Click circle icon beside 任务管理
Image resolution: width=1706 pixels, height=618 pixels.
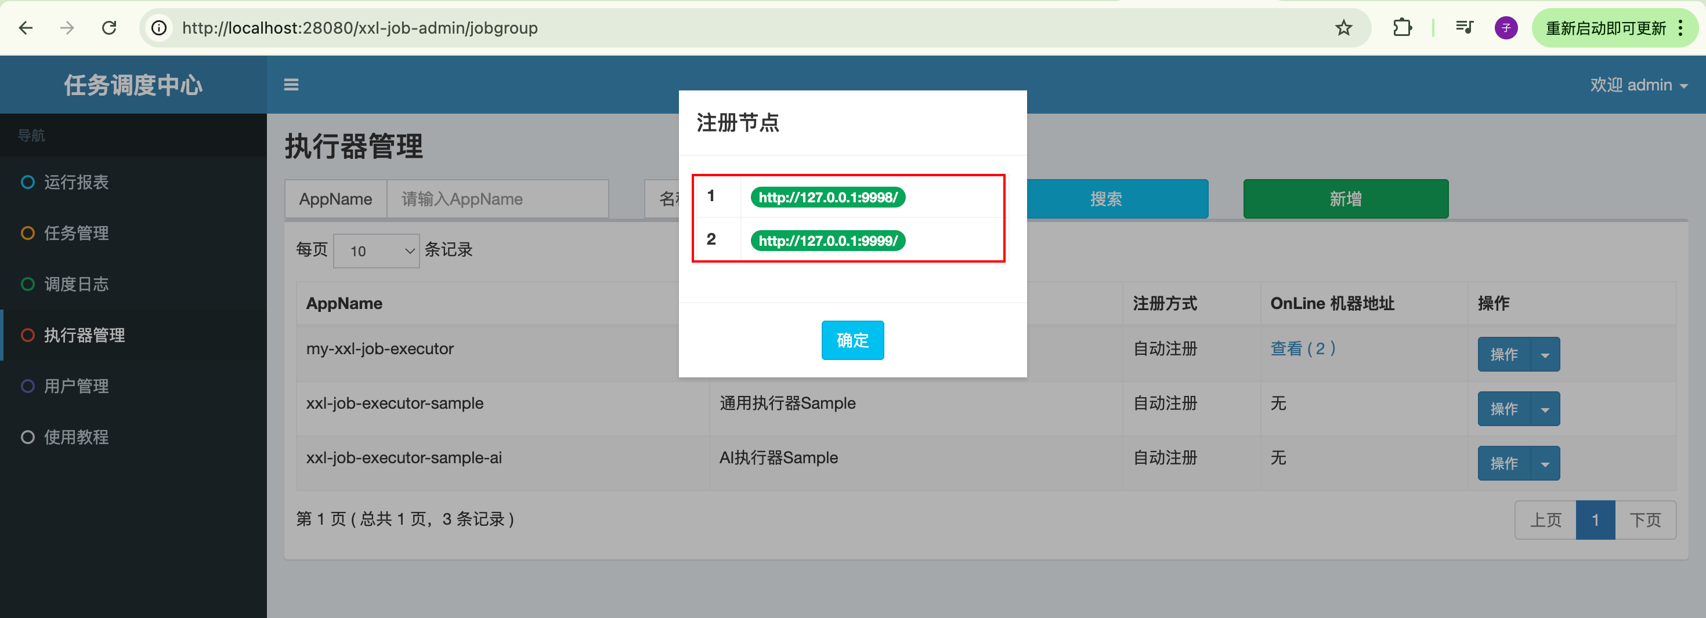tap(27, 233)
